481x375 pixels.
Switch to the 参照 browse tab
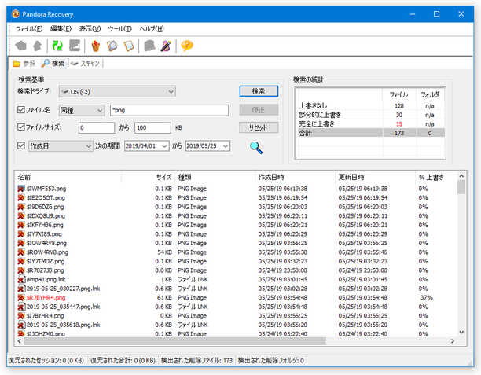tap(24, 63)
